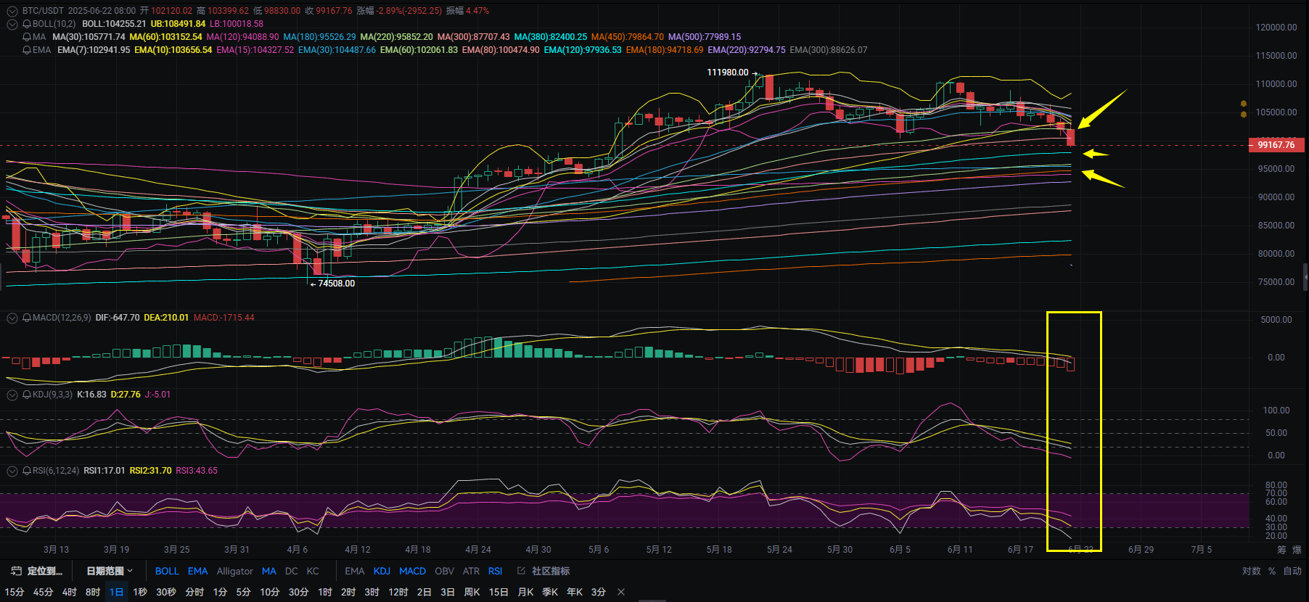Click the 74508.00 low price marker

click(337, 284)
